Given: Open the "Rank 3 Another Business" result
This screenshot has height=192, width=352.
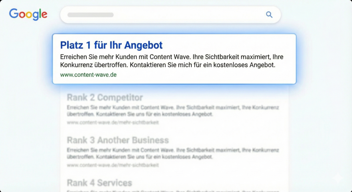Looking at the screenshot, I should click(118, 140).
